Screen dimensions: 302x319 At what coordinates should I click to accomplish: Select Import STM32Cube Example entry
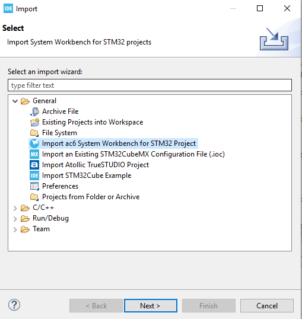tap(87, 176)
